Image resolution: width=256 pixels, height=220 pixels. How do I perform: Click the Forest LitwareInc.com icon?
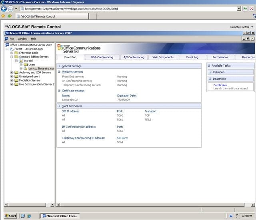click(x=12, y=49)
